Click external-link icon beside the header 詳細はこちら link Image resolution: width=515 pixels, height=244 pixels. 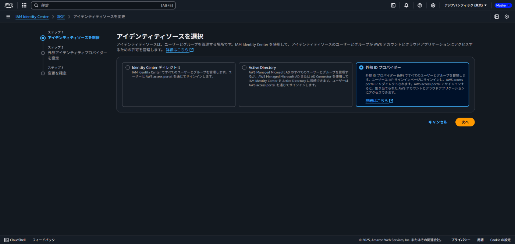coord(192,50)
